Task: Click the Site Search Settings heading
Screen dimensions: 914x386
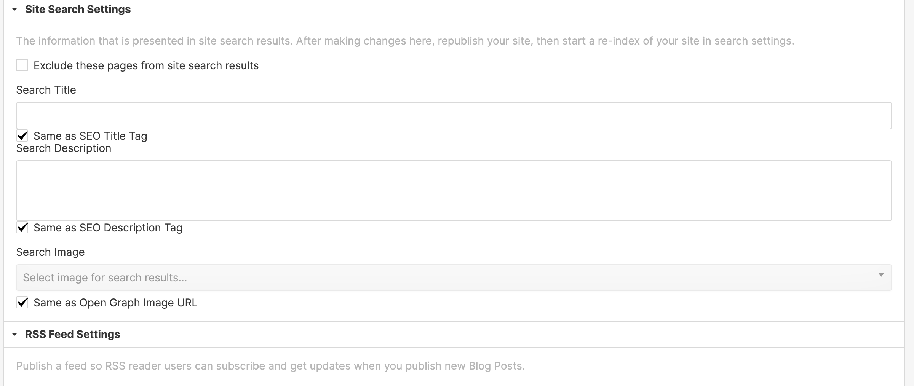Action: (x=78, y=9)
